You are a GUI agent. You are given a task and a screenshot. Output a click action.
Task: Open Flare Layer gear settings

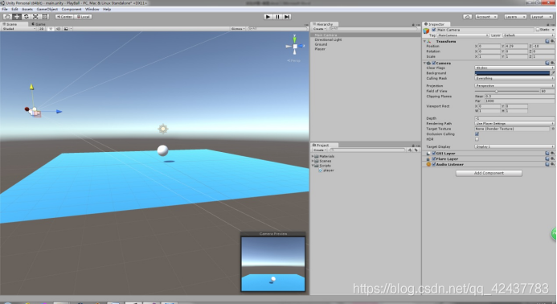click(x=552, y=159)
